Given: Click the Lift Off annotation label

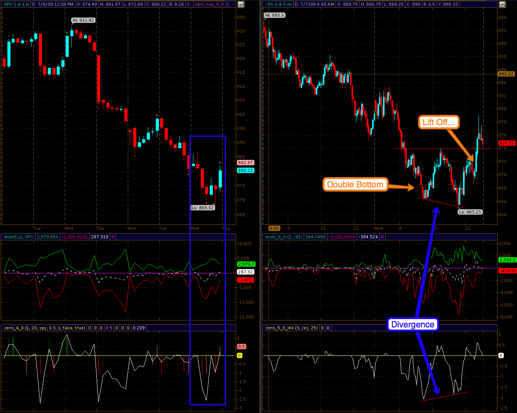Looking at the screenshot, I should pos(439,122).
